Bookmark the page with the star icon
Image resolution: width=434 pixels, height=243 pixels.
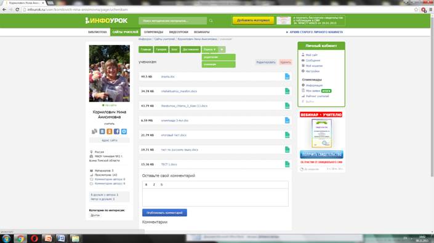click(416, 10)
